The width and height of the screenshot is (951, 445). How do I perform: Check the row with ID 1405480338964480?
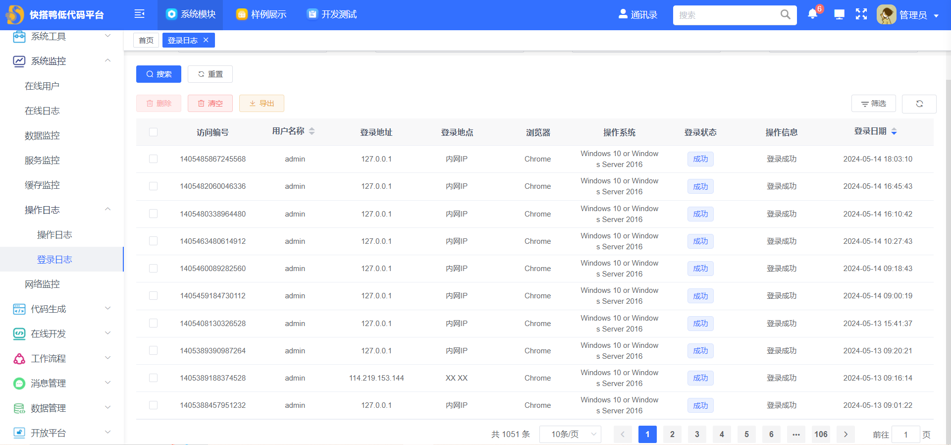coord(154,214)
